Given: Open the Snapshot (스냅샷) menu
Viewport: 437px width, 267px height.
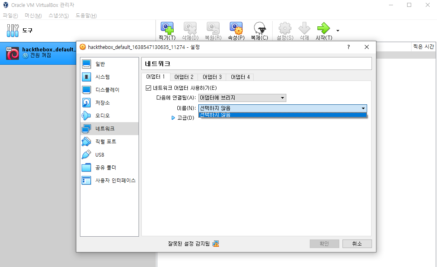Looking at the screenshot, I should [59, 16].
